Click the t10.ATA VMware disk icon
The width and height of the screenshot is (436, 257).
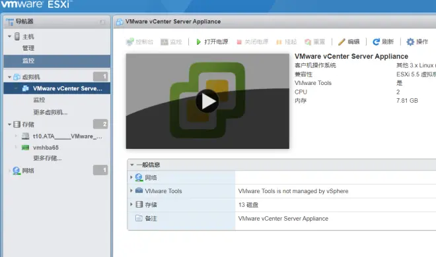point(25,136)
